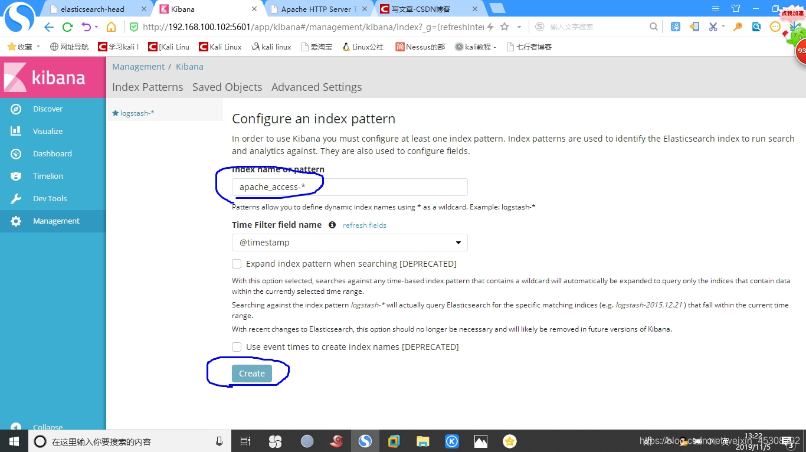This screenshot has width=806, height=452.
Task: Reload the page with the green refresh icon
Action: pyautogui.click(x=67, y=27)
